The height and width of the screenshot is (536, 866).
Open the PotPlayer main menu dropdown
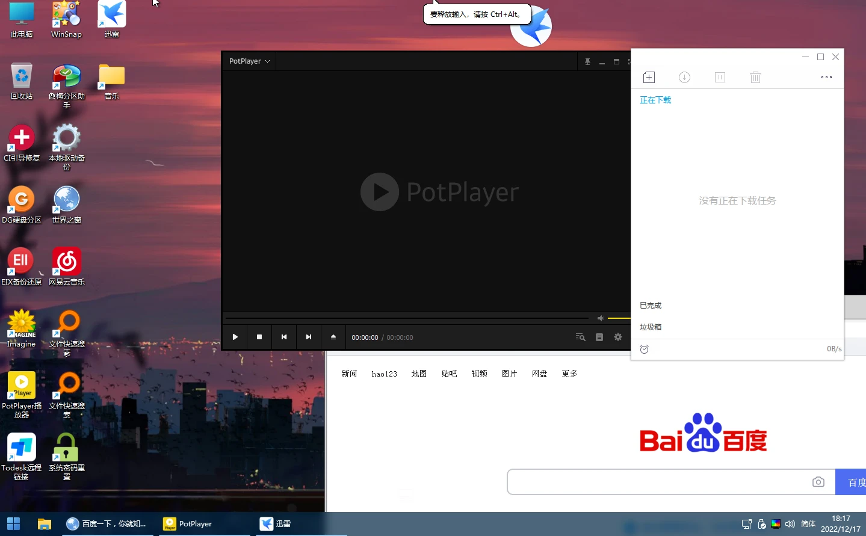249,61
